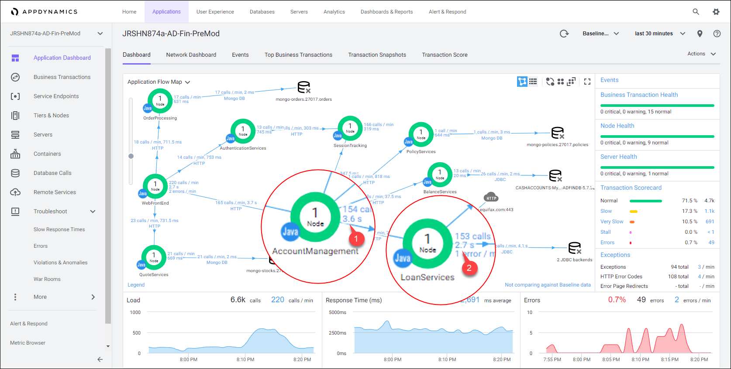Viewport: 731px width, 369px height.
Task: Select the flow map graph view toggle
Action: (522, 82)
